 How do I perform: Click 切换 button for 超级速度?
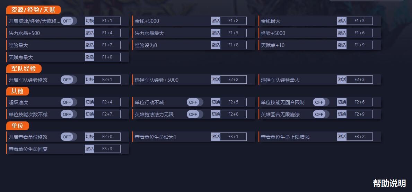point(90,102)
